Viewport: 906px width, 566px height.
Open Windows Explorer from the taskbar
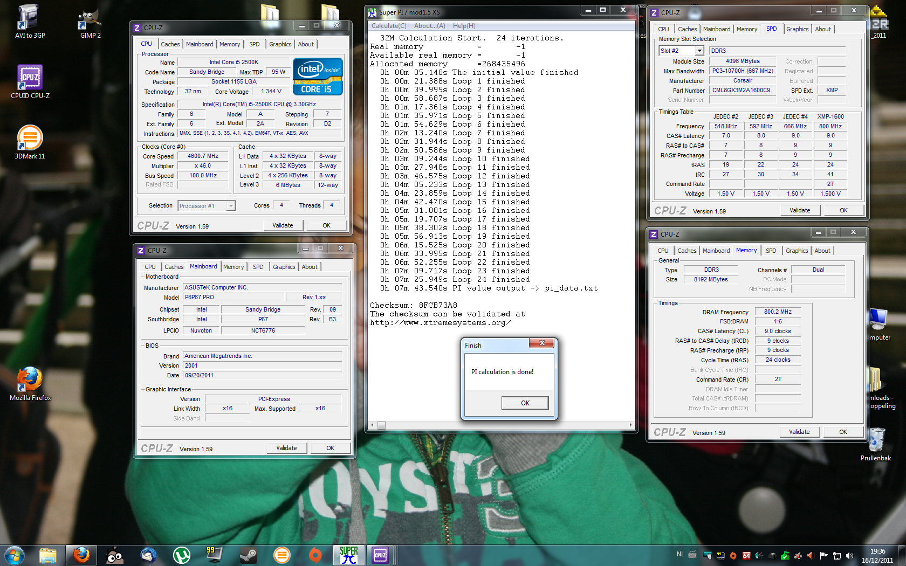(48, 555)
